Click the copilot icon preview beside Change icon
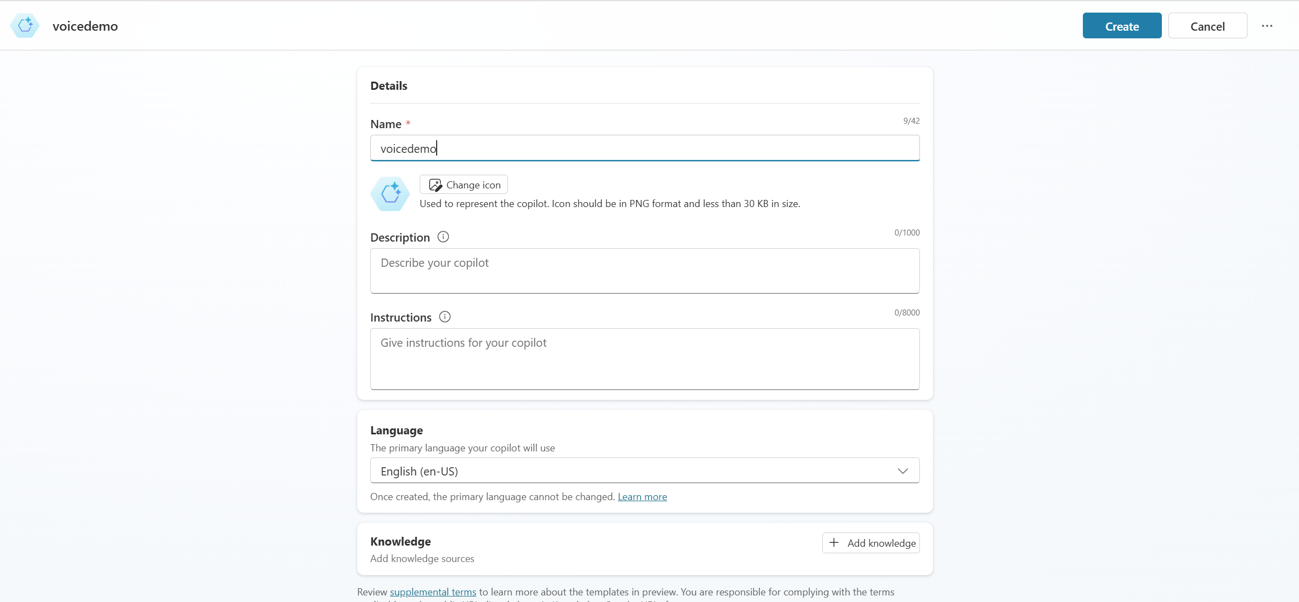 390,193
